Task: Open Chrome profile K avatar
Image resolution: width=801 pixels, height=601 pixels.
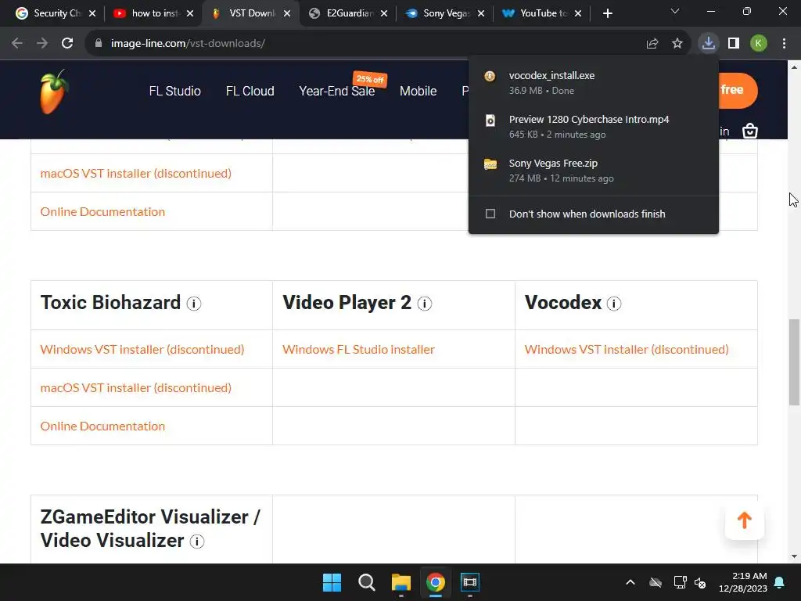Action: click(x=758, y=44)
